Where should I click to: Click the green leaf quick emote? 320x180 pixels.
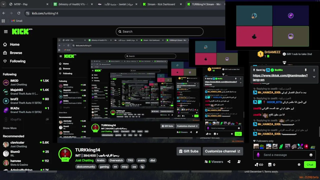tap(281, 146)
